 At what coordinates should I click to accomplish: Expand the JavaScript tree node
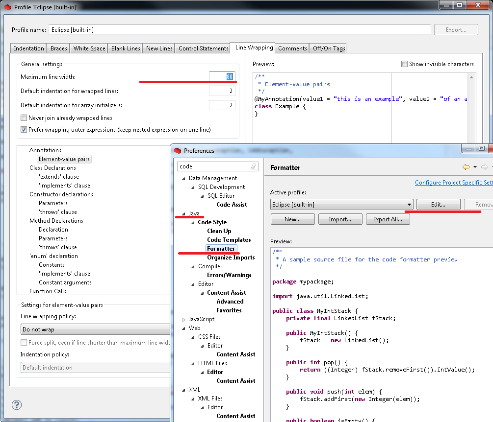coord(183,319)
